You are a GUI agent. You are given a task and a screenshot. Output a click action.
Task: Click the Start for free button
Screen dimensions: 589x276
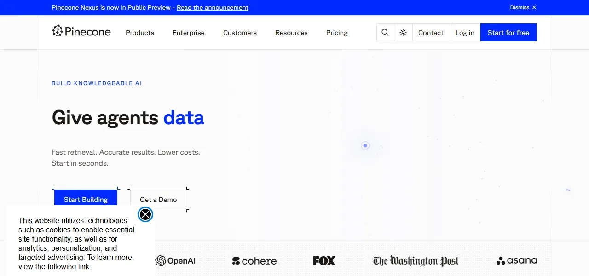tap(508, 33)
